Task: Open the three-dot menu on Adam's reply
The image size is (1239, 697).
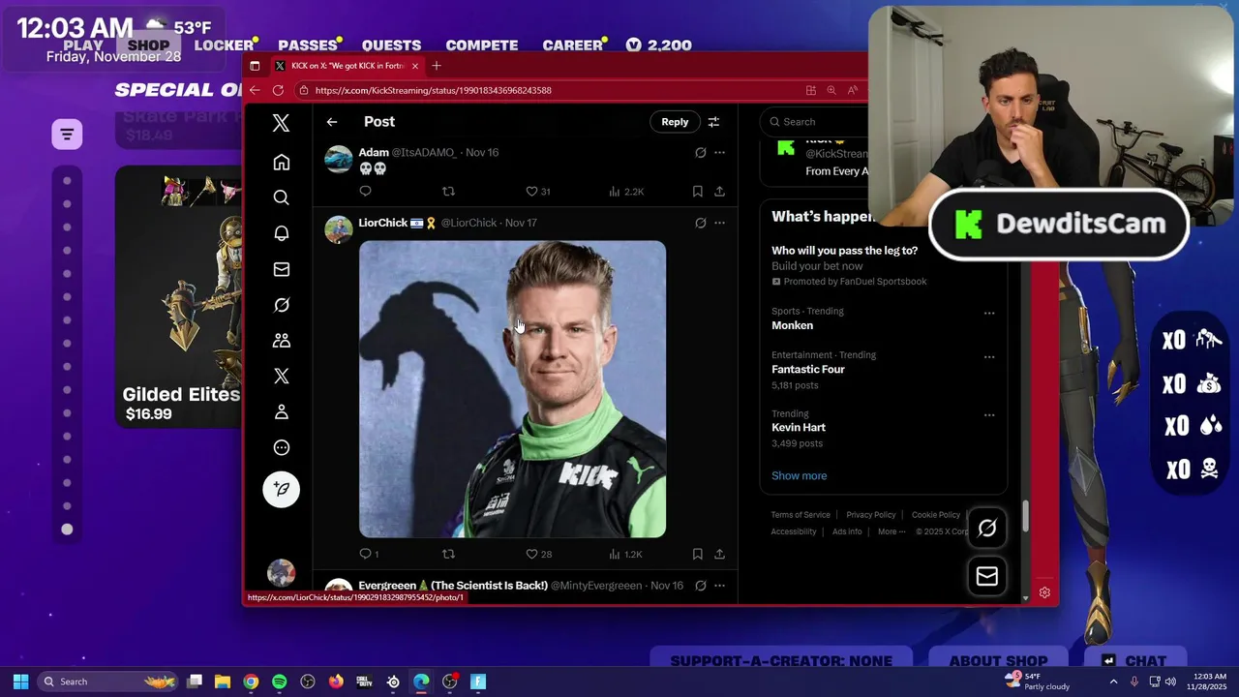Action: pyautogui.click(x=719, y=153)
